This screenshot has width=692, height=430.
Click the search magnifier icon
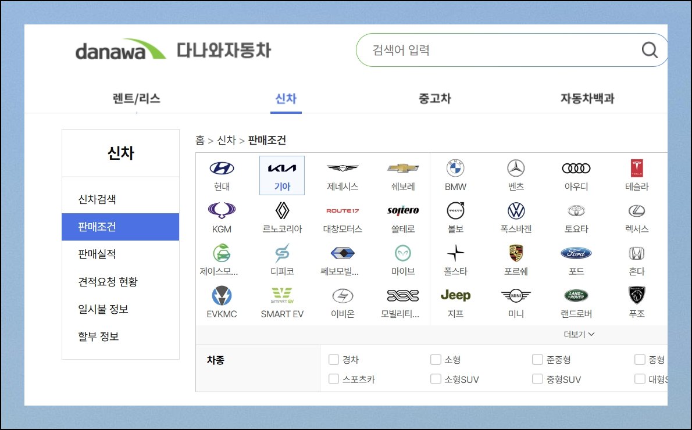pyautogui.click(x=650, y=50)
